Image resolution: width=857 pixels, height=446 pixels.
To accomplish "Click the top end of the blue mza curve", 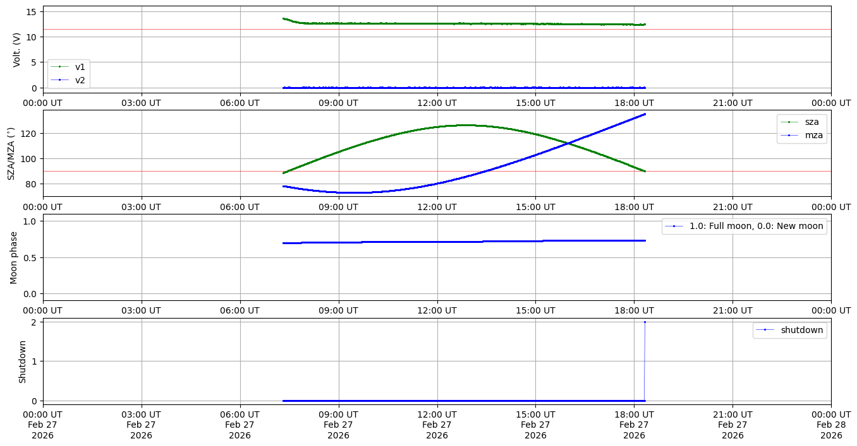I will point(645,114).
